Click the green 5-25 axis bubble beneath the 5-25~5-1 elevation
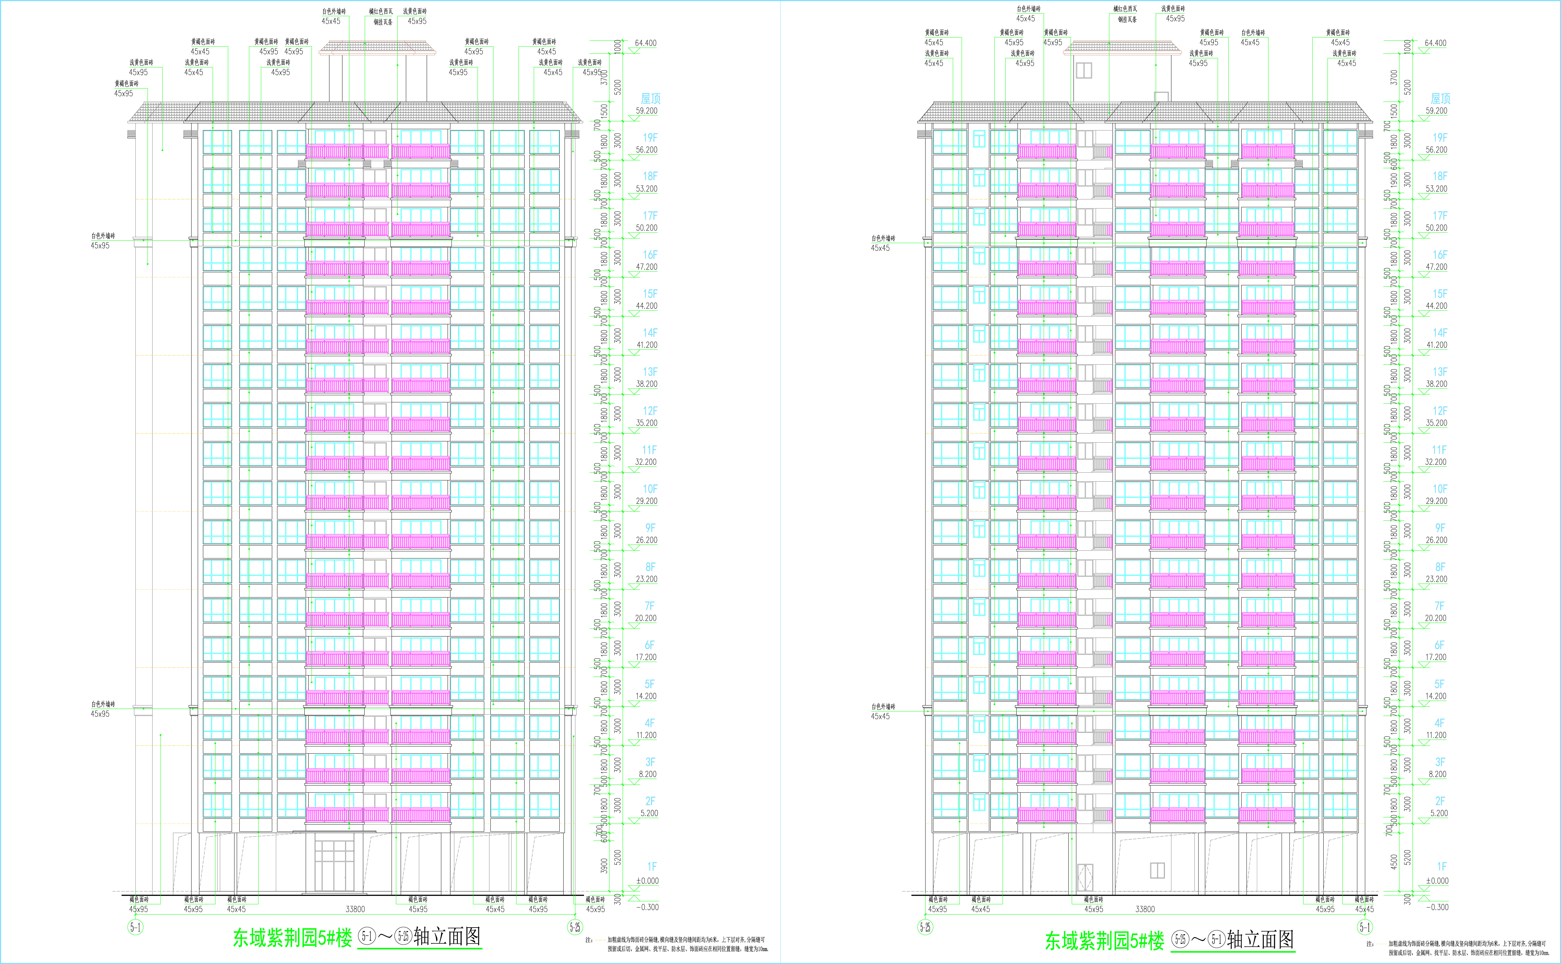The image size is (1561, 964). 925,927
